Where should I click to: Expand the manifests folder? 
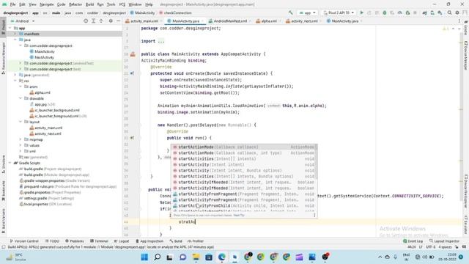click(x=15, y=34)
